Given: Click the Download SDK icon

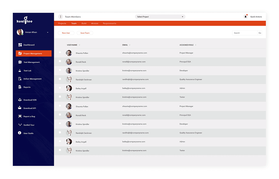Looking at the screenshot, I should coord(20,100).
